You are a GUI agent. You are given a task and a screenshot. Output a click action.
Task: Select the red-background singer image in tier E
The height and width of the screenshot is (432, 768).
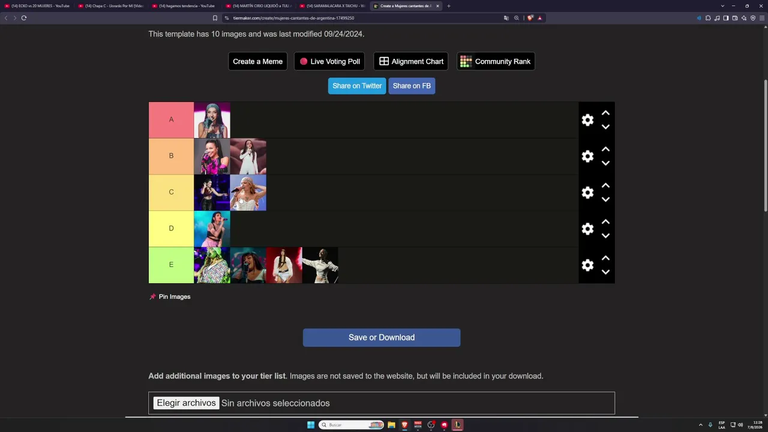284,265
